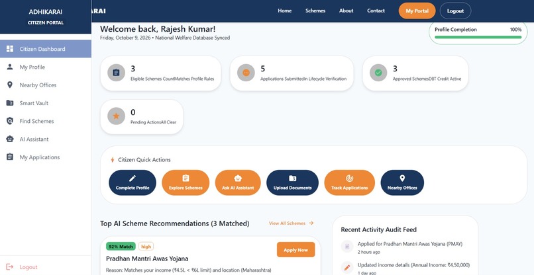Open the View All Schemes link
This screenshot has width=534, height=275.
(291, 223)
